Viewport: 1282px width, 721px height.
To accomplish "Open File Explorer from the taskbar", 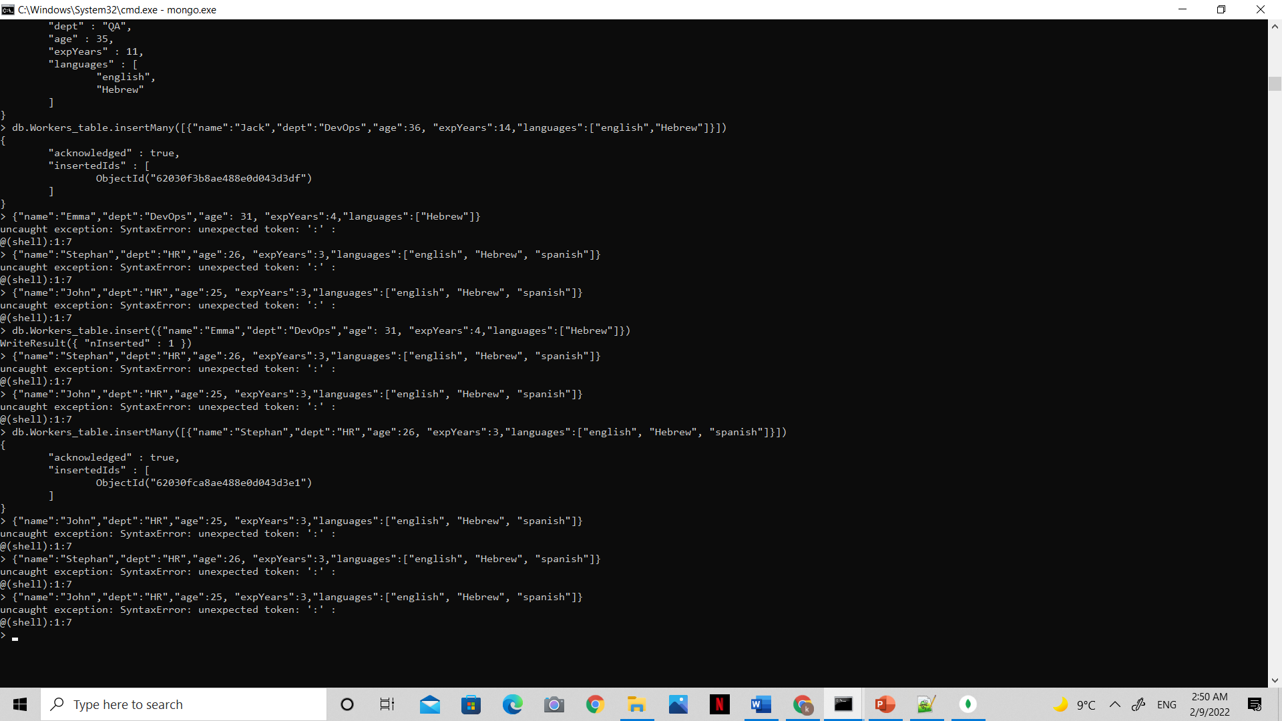I will point(636,704).
